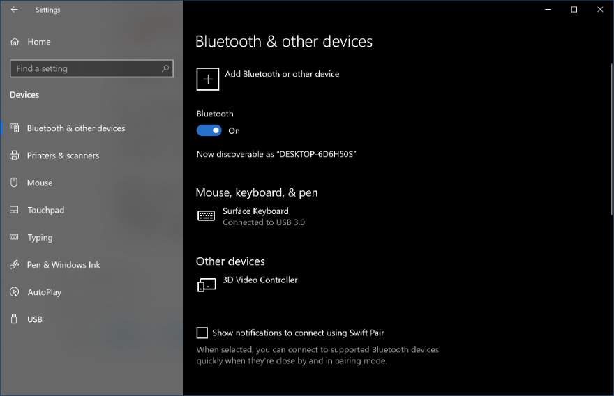614x396 pixels.
Task: Turn off the Bluetooth toggle switch
Action: [209, 130]
